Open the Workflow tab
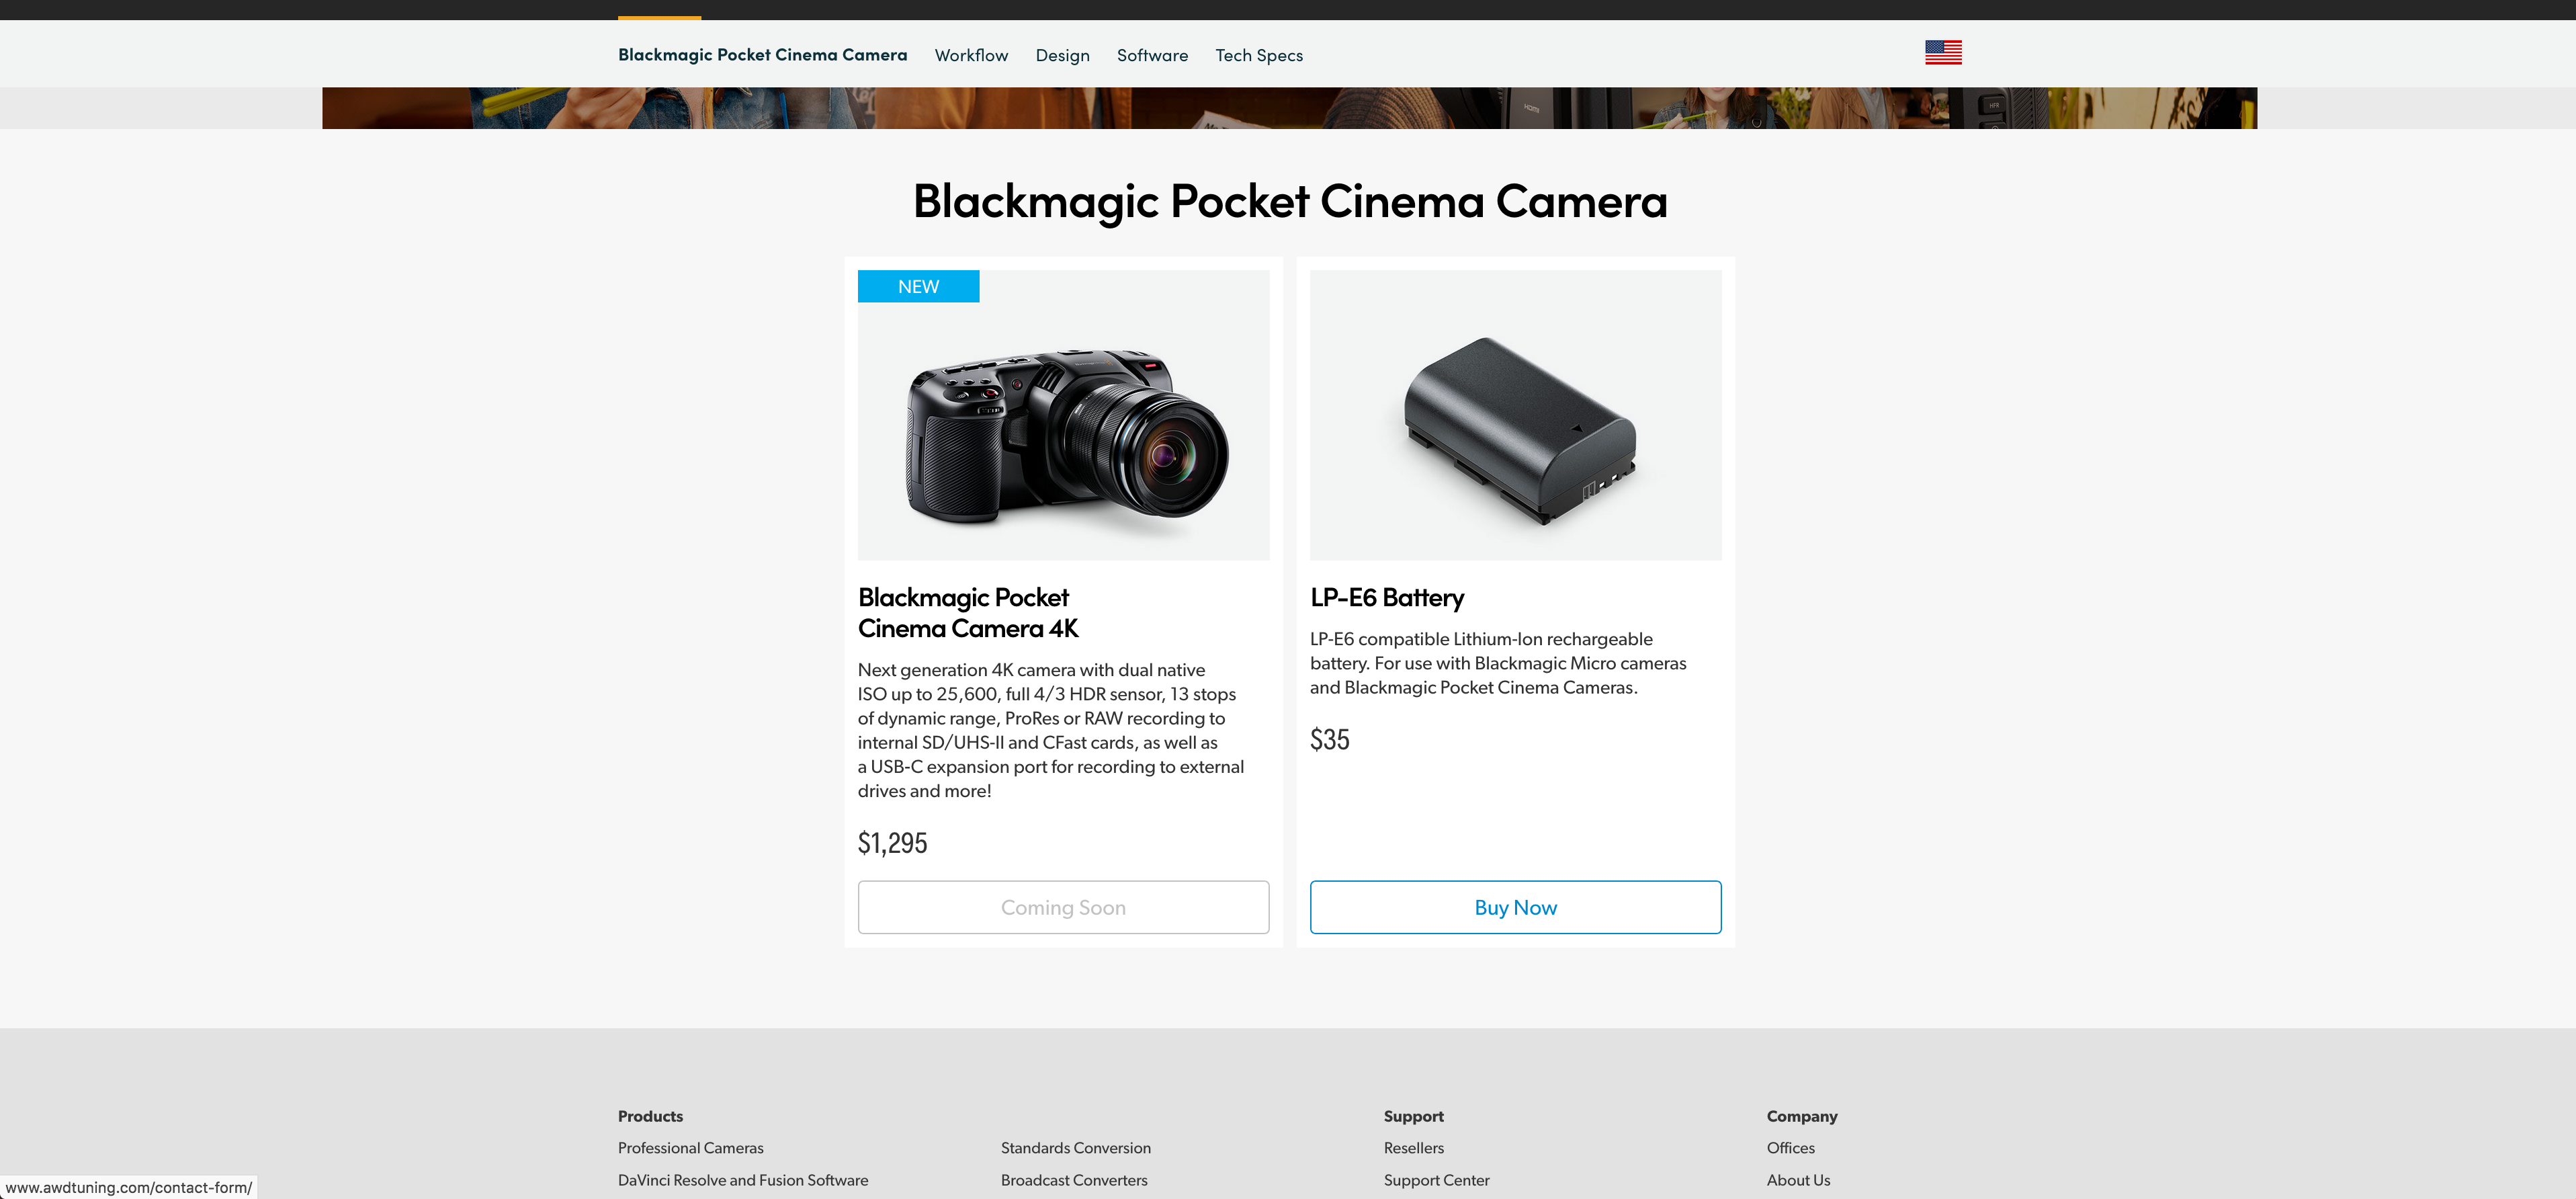 coord(970,56)
